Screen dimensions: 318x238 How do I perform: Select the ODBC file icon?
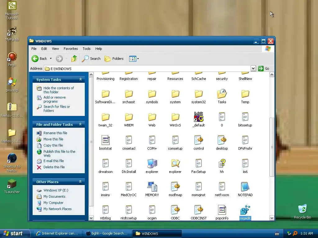pos(175,210)
